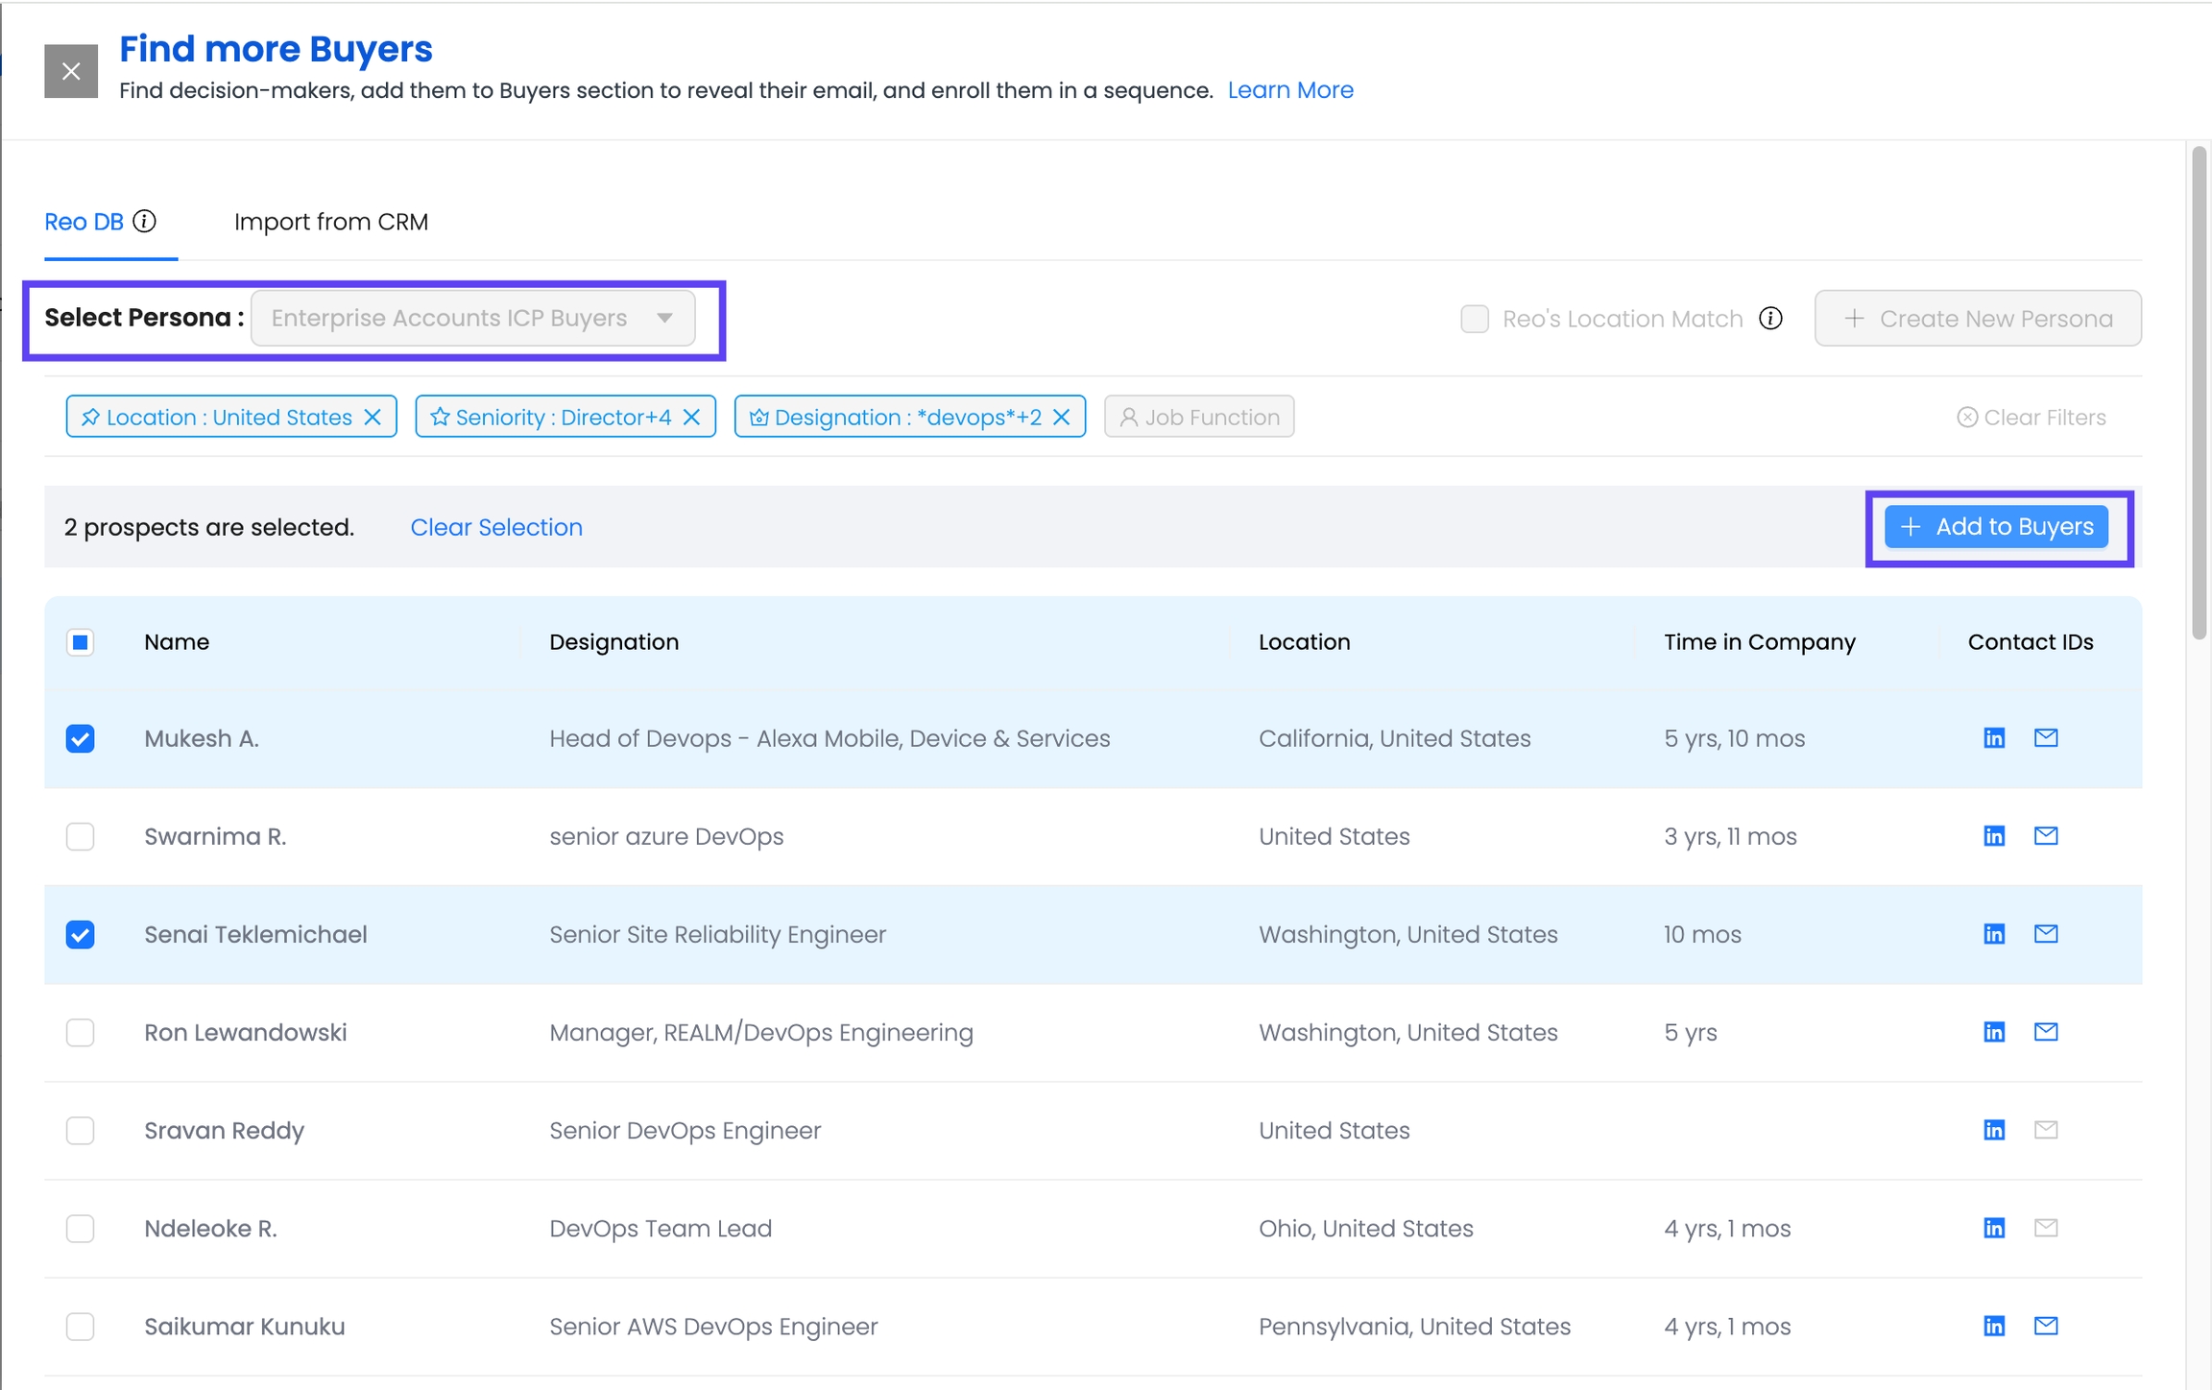Click the Clear Selection link
This screenshot has height=1390, width=2212.
pyautogui.click(x=496, y=527)
